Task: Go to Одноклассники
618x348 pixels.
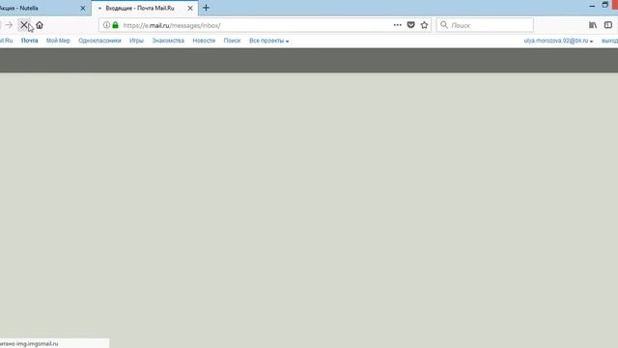Action: (x=99, y=41)
